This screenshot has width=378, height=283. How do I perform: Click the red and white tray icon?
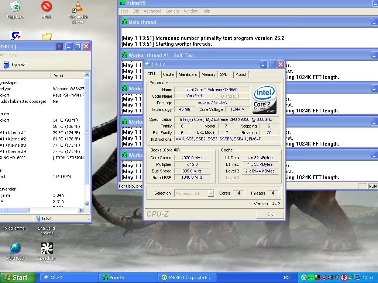coord(344,277)
